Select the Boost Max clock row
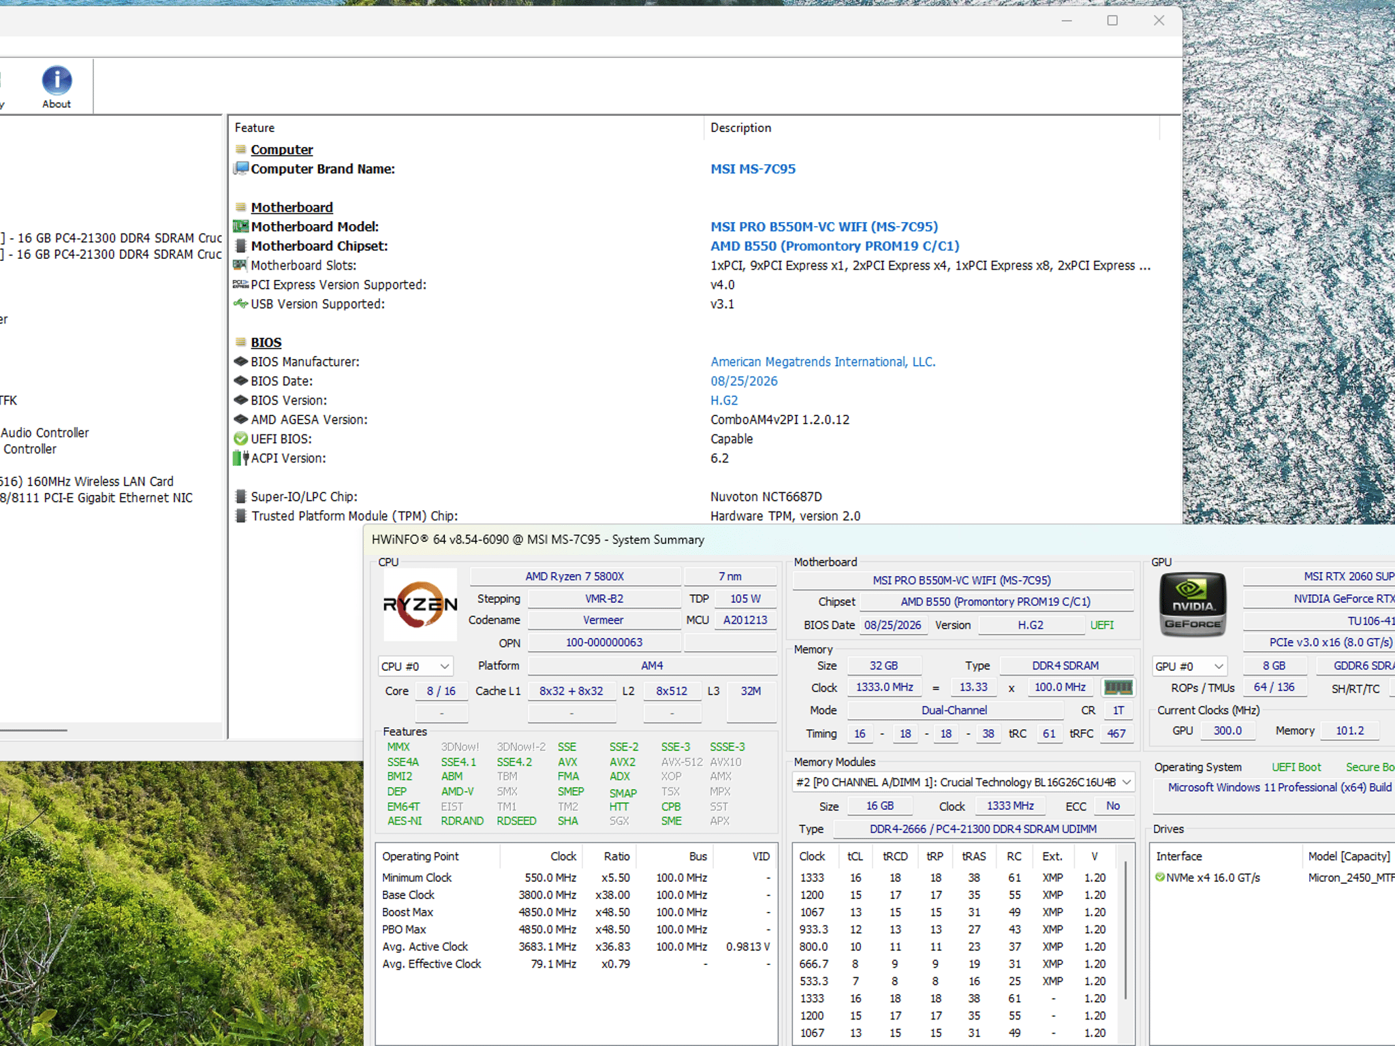The image size is (1395, 1046). click(576, 912)
